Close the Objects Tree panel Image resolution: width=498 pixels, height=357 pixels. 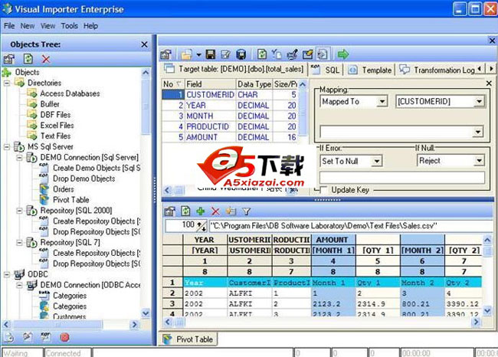144,44
